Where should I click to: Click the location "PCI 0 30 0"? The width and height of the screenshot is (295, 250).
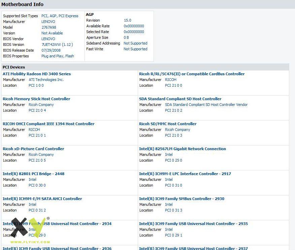pyautogui.click(x=37, y=185)
